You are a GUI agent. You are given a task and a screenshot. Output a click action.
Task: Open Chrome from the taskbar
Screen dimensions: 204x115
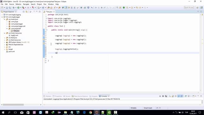91,112
